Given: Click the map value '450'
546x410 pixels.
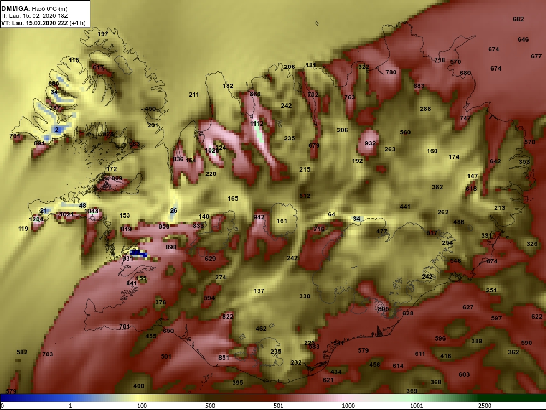Looking at the screenshot, I should (x=150, y=109).
